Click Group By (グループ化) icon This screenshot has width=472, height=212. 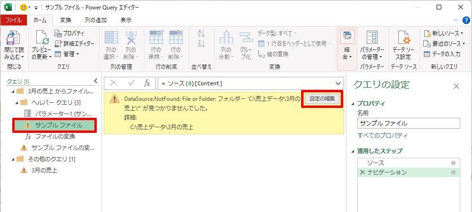(x=246, y=37)
